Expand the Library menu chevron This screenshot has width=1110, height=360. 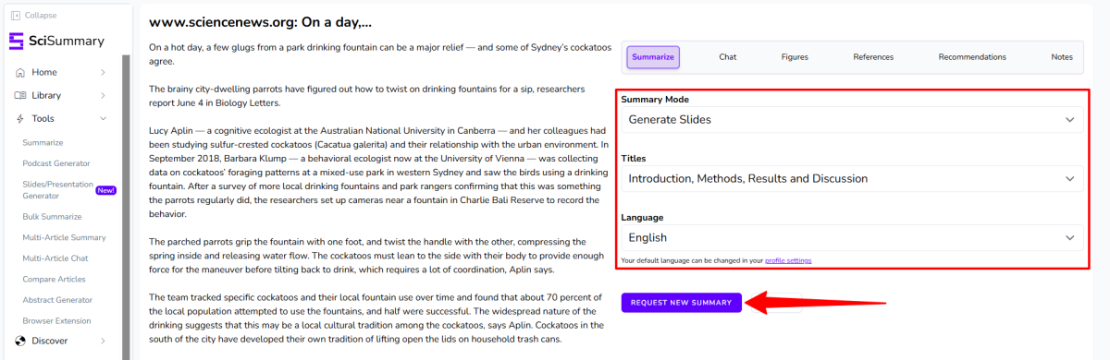pyautogui.click(x=103, y=95)
